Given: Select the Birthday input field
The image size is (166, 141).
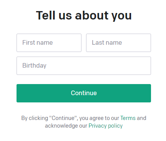Looking at the screenshot, I should coord(84,66).
